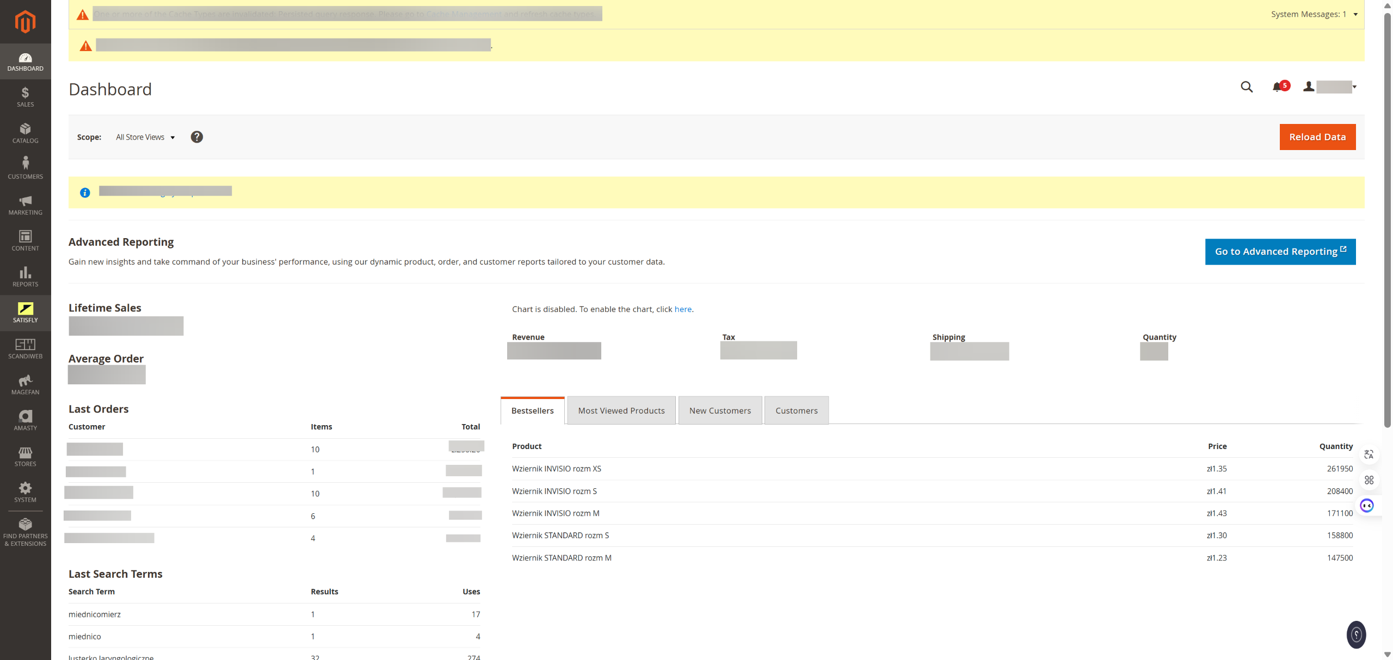Open the All Store Views scope dropdown
Image resolution: width=1393 pixels, height=660 pixels.
click(x=145, y=138)
